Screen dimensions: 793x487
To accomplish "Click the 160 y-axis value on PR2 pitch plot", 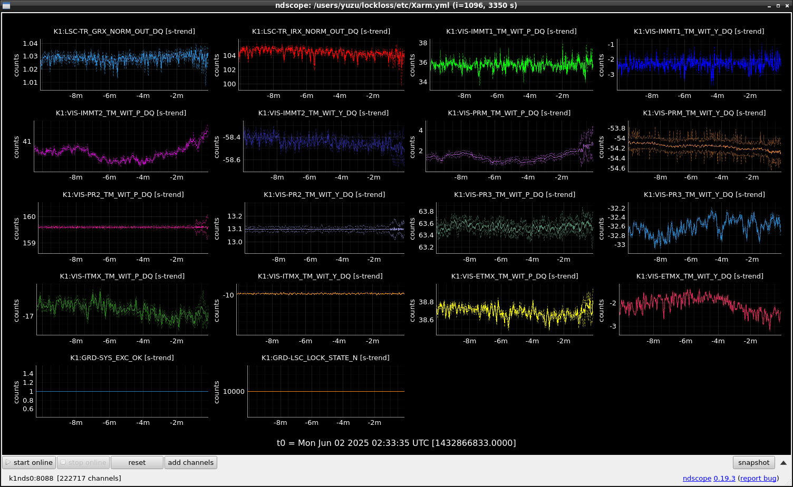I will click(30, 216).
